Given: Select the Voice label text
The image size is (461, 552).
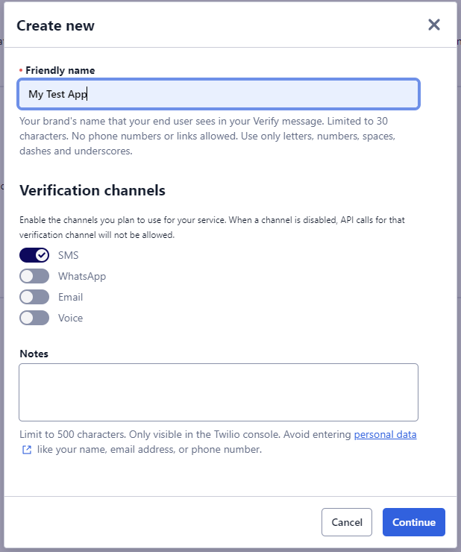Looking at the screenshot, I should click(70, 318).
